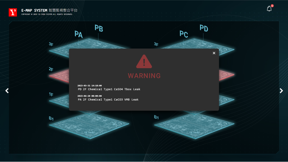288x162 pixels.
Task: Click the left-side B1 floor label
Action: click(51, 118)
